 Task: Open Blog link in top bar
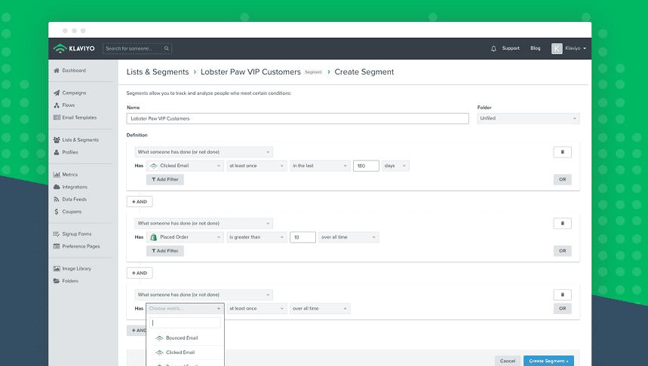535,48
